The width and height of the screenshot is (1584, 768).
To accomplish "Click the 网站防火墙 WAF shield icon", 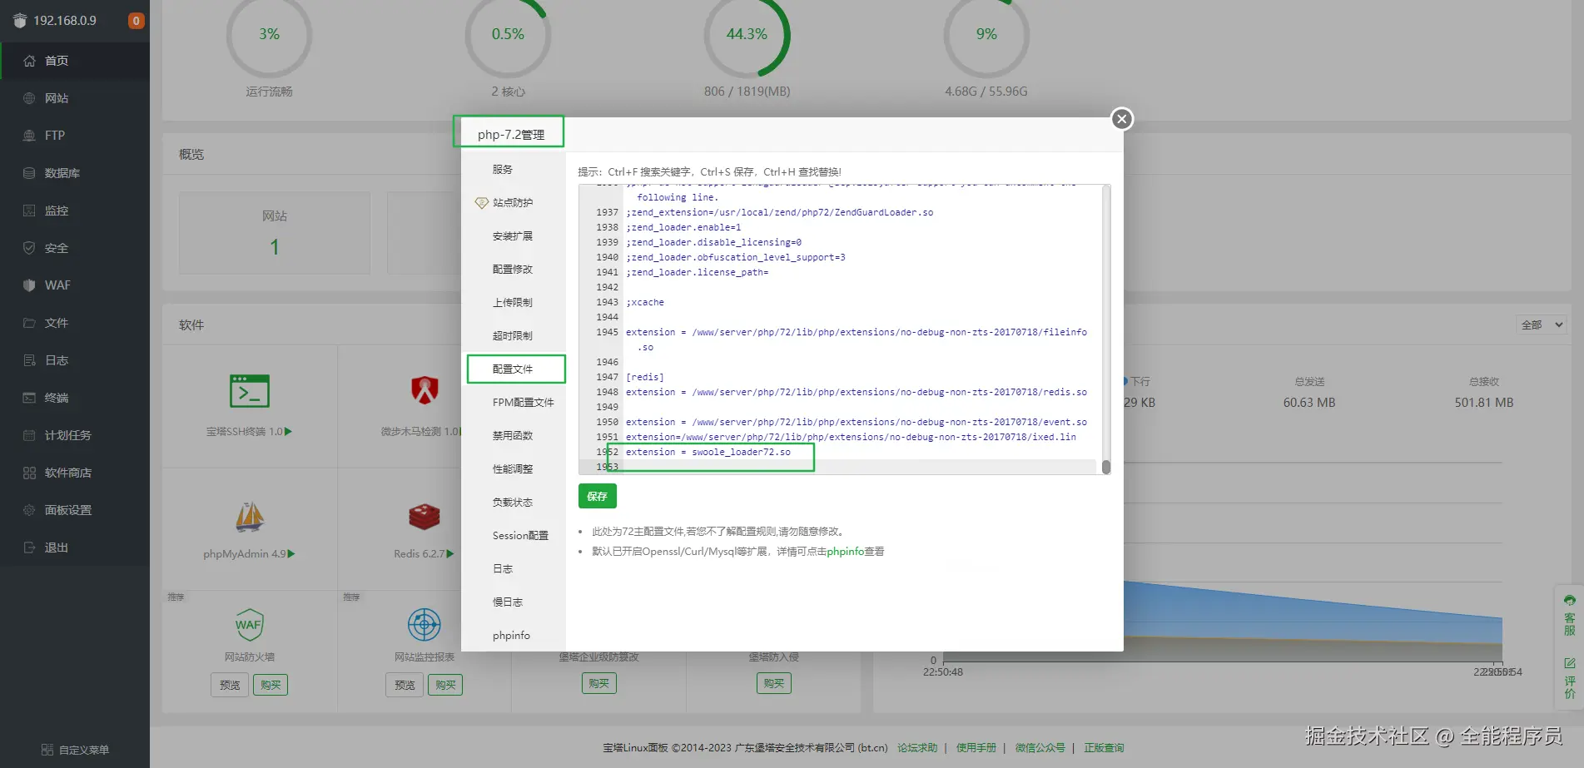I will (x=250, y=625).
